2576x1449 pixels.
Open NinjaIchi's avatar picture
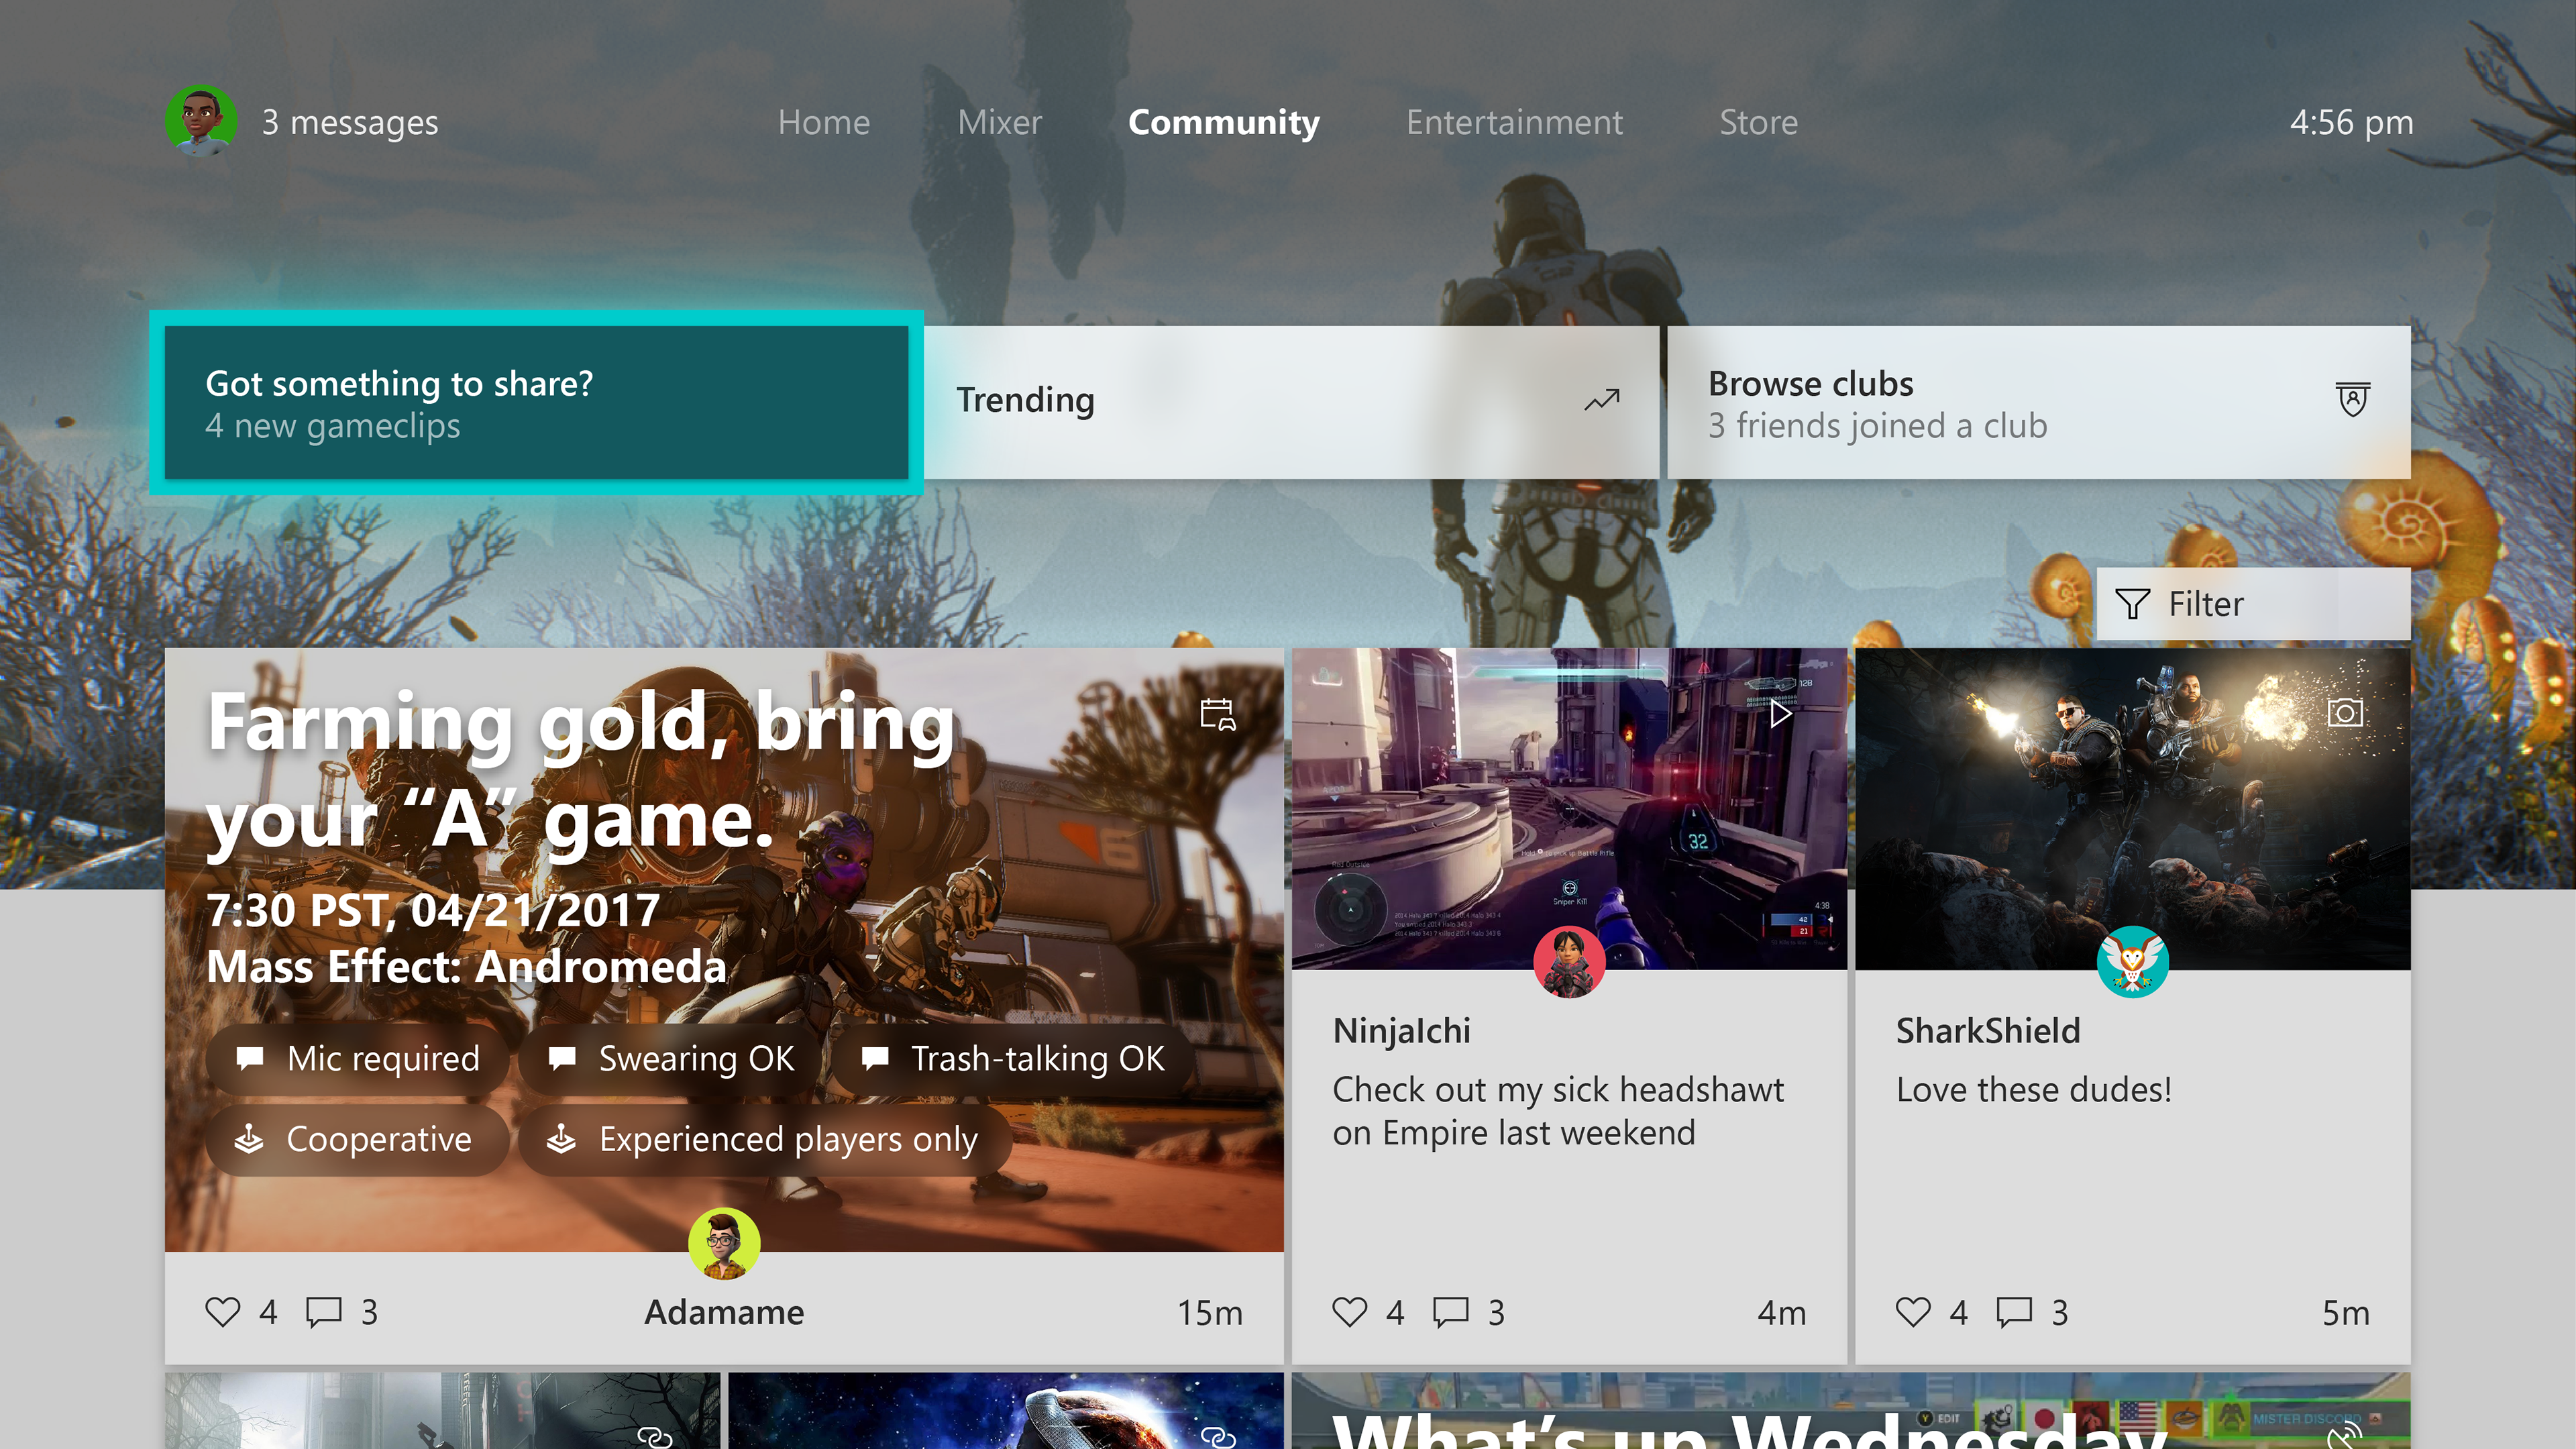pos(1569,962)
